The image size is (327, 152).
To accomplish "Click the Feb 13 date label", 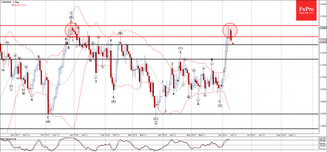I will [x=116, y=135].
